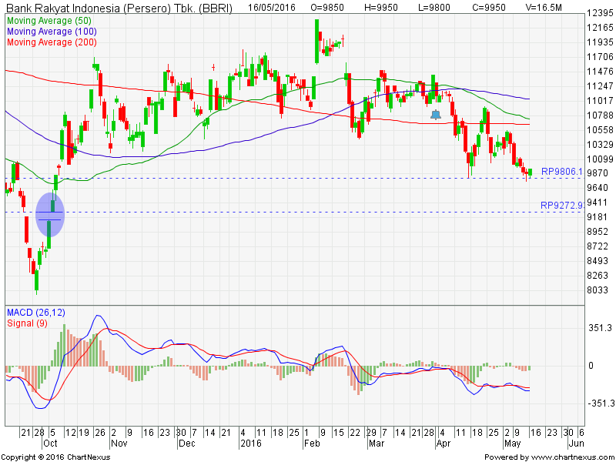Click the C=9950 close price value

click(x=489, y=8)
